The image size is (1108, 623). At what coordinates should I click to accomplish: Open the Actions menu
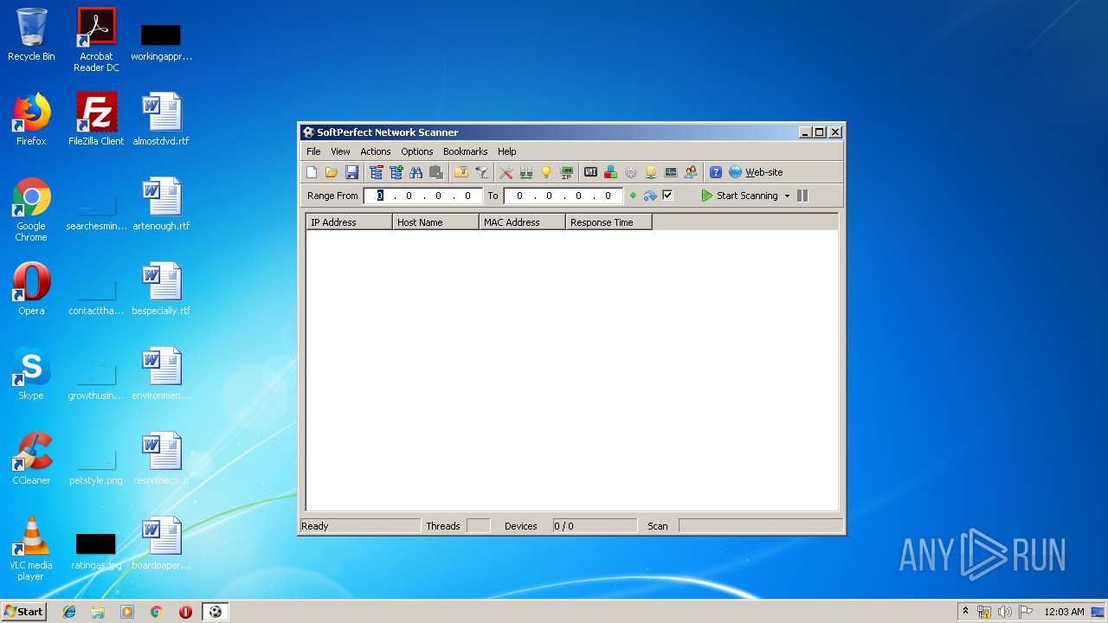[x=376, y=151]
